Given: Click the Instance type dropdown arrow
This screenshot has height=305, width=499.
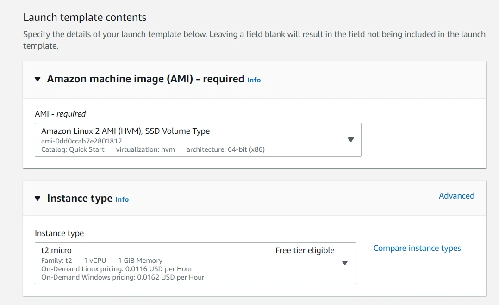Looking at the screenshot, I should pos(345,262).
